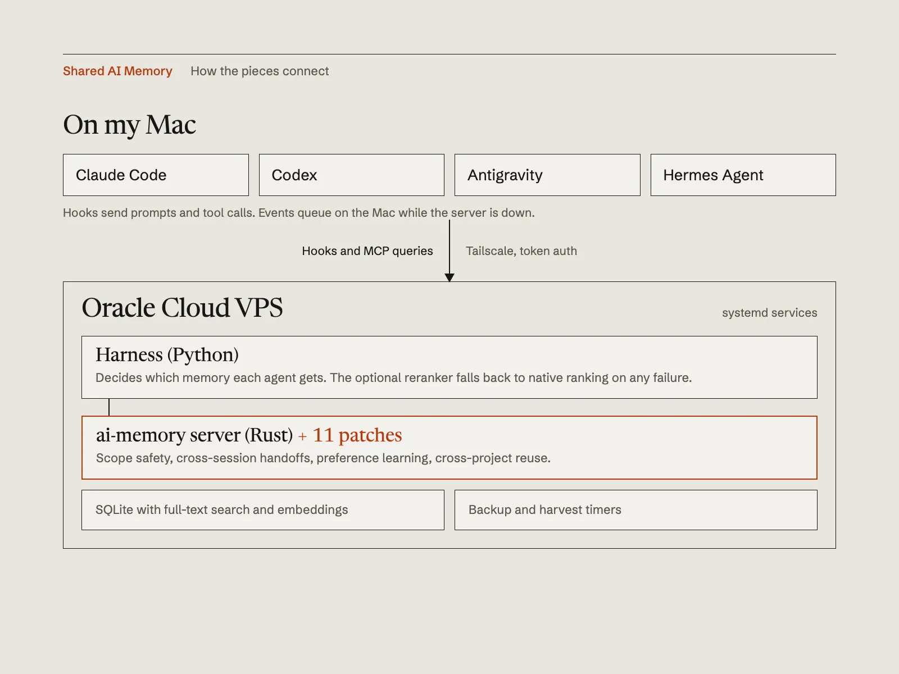Click the 'Shared AI Memory' heading
Viewport: 899px width, 674px height.
point(117,71)
